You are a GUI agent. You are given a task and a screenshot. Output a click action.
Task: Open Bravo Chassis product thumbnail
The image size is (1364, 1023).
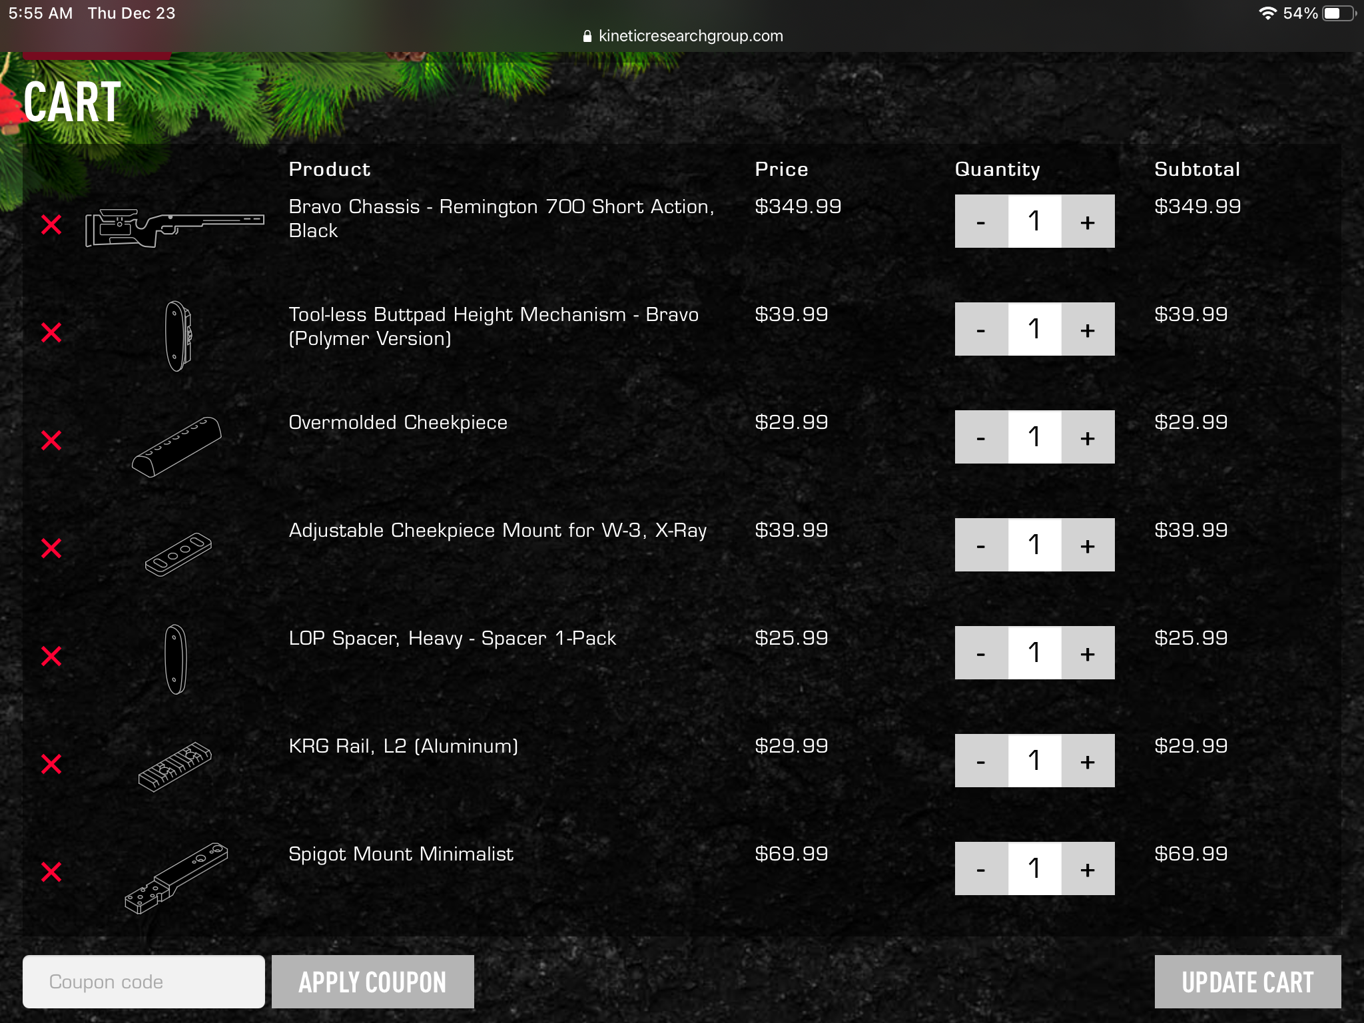click(175, 228)
